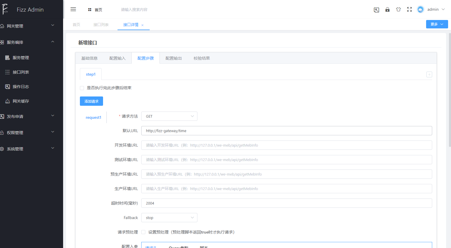451x248 pixels.
Task: Check 是否执行完此步骤后结束
Action: 82,88
